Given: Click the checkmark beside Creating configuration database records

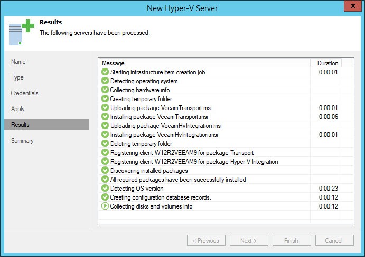Looking at the screenshot, I should pyautogui.click(x=105, y=197).
